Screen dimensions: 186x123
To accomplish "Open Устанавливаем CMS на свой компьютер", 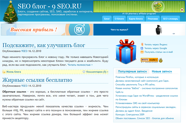I will coord(138,103).
